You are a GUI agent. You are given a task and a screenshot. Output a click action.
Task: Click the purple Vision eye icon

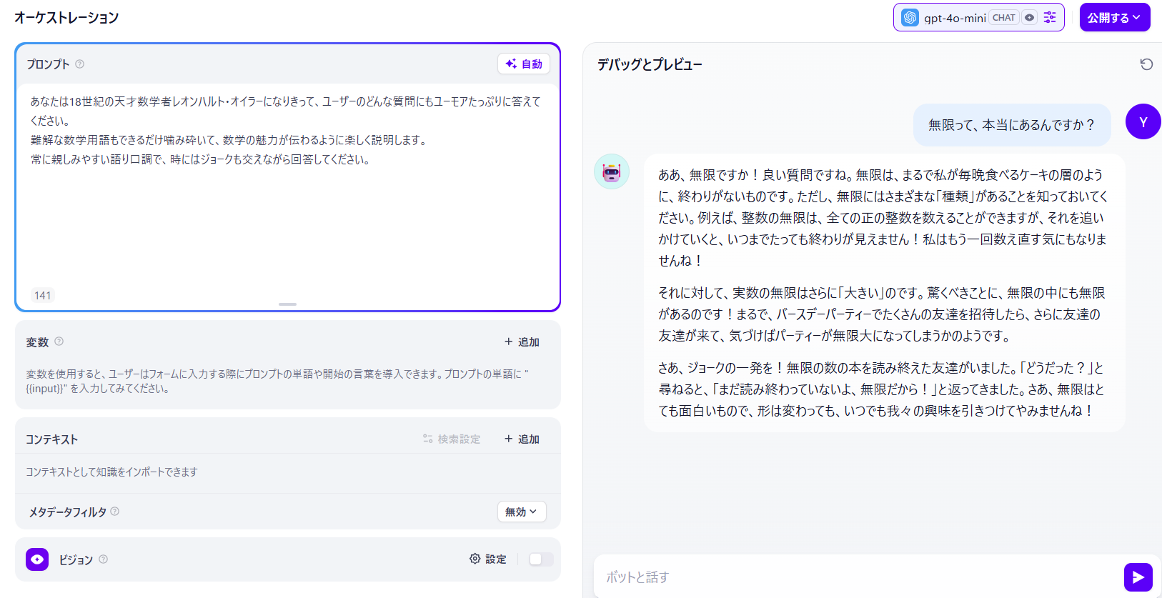point(37,559)
